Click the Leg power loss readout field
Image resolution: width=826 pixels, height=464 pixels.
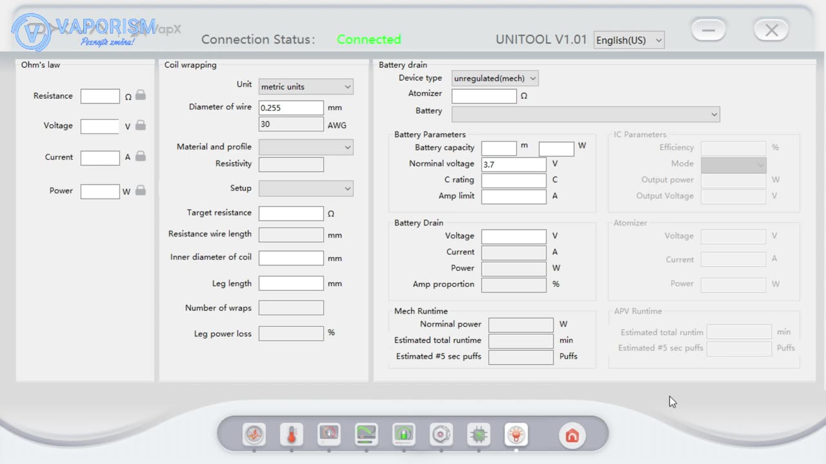[x=291, y=333]
